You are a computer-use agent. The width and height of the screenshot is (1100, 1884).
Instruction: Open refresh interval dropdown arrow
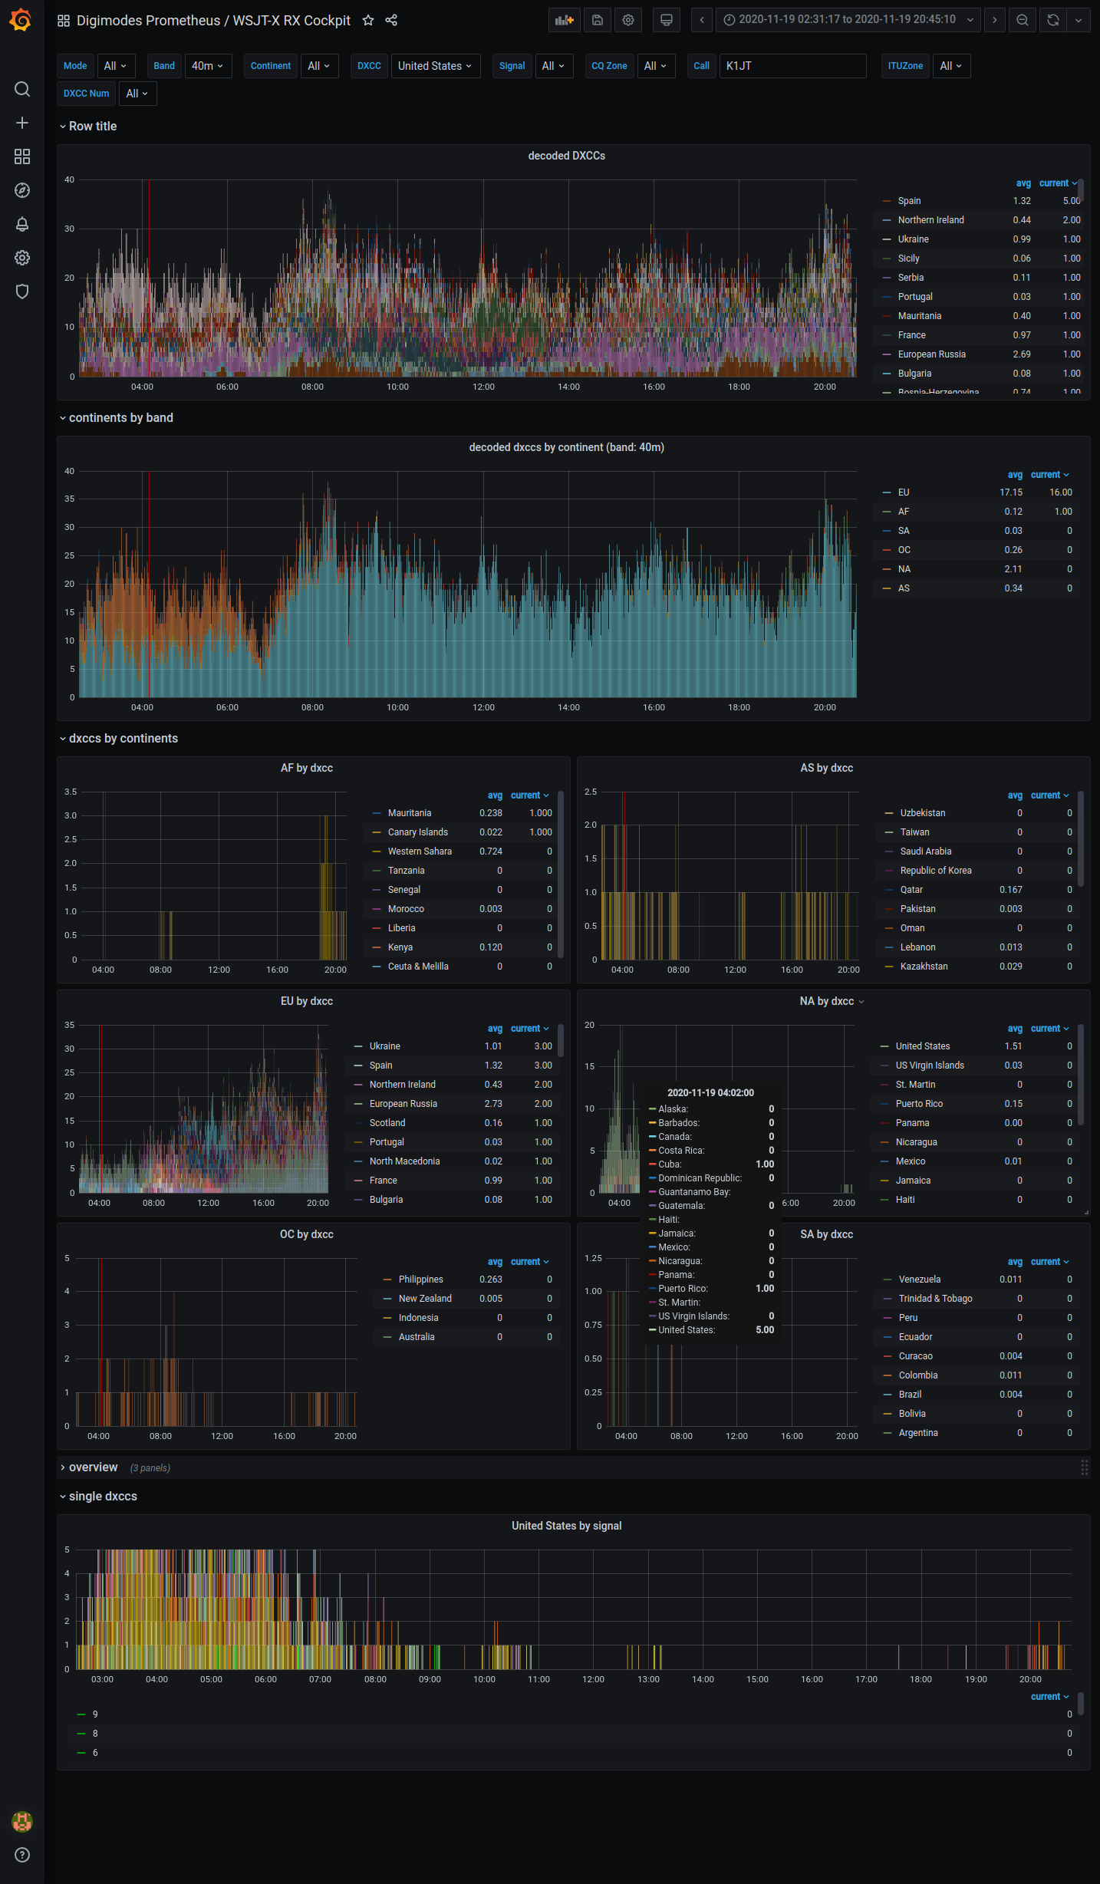[x=1079, y=20]
